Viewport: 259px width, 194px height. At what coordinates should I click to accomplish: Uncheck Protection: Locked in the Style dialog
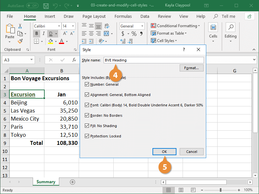click(87, 136)
